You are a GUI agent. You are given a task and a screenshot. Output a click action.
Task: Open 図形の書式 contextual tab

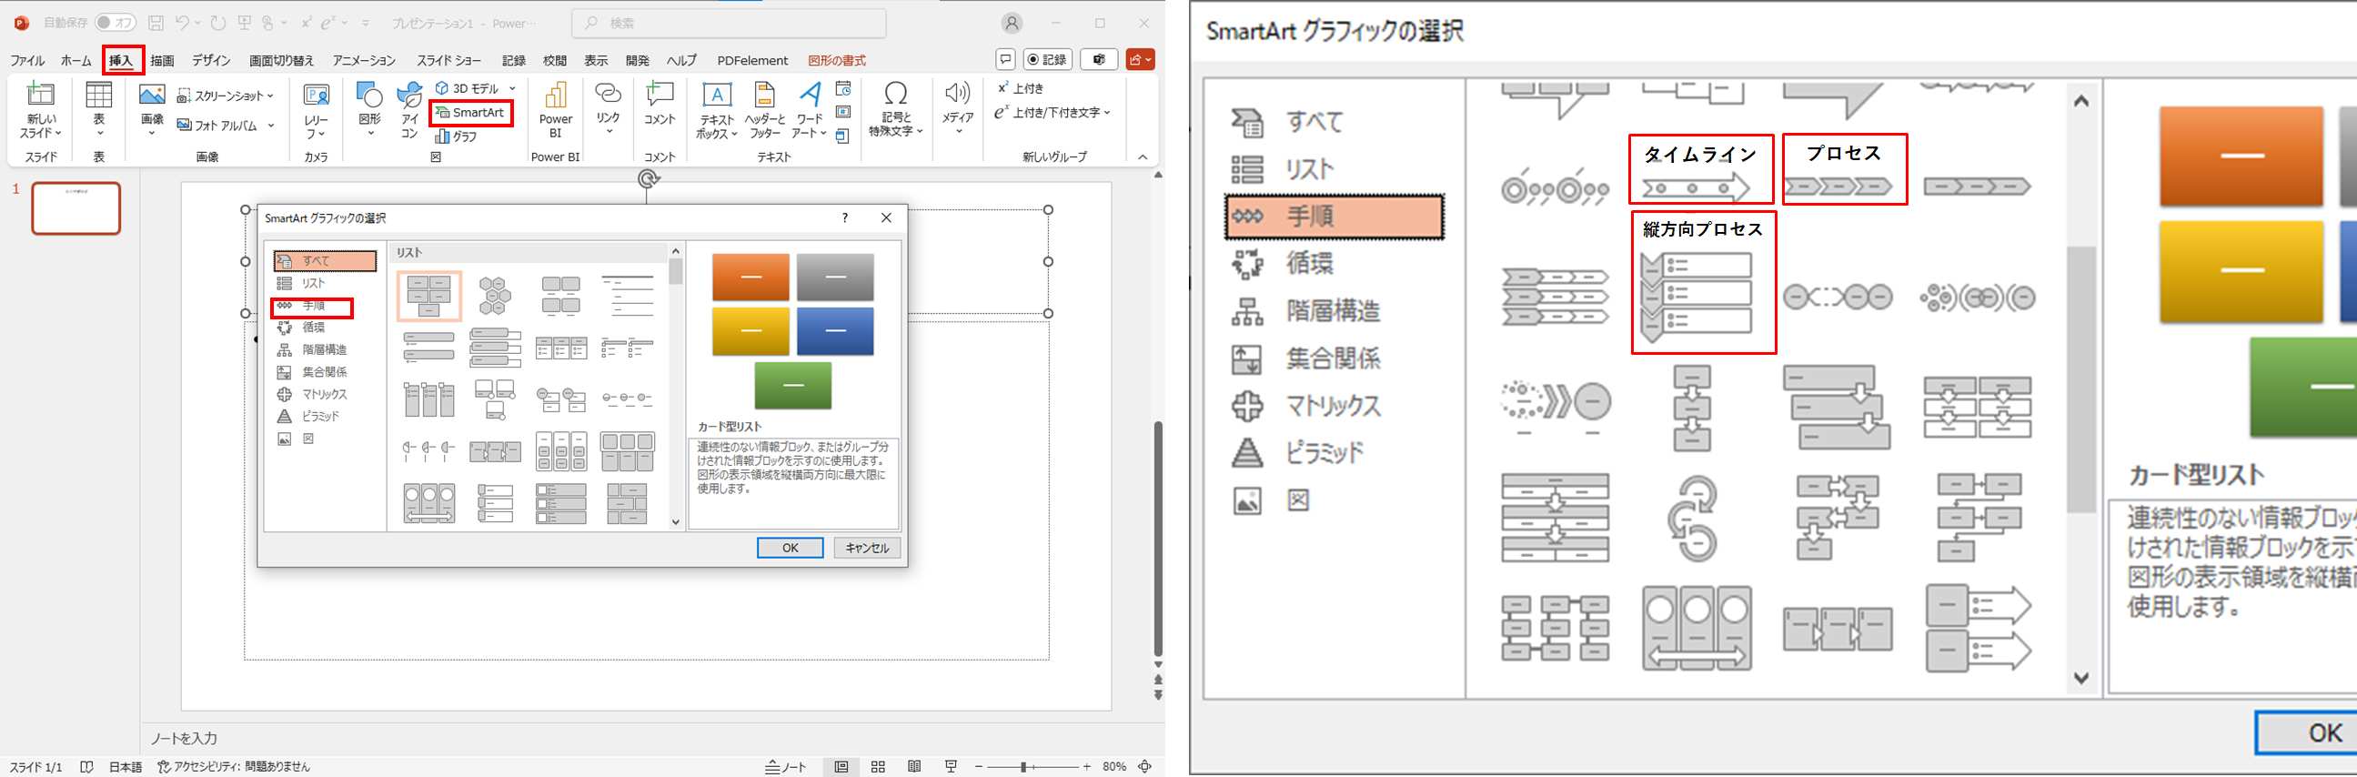pos(836,60)
